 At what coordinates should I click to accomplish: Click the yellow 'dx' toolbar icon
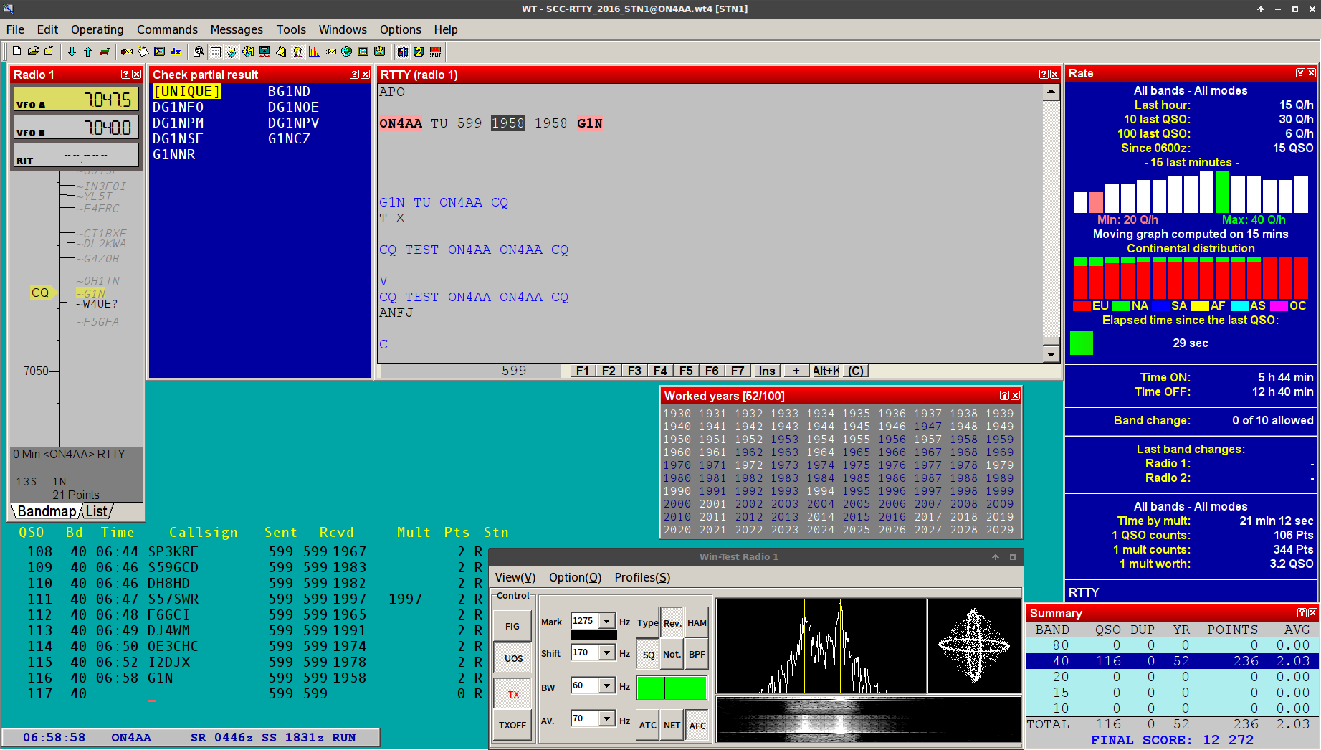pos(176,52)
